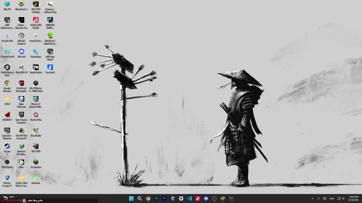Open TikTok LIVE Studio from the taskbar
362x203 pixels.
(x=198, y=198)
